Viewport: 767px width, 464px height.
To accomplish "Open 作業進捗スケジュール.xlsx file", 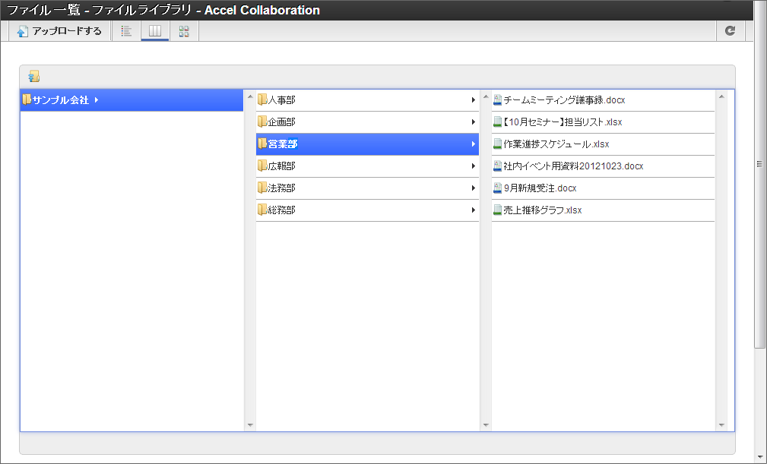I will (603, 144).
